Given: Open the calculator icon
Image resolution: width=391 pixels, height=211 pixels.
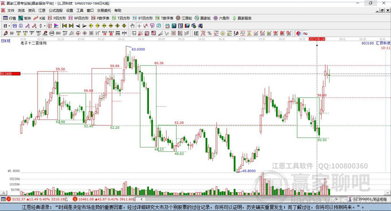Looking at the screenshot, I should [x=174, y=26].
